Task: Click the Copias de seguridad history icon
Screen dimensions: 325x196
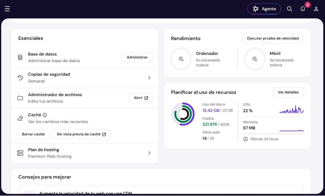Action: [20, 78]
